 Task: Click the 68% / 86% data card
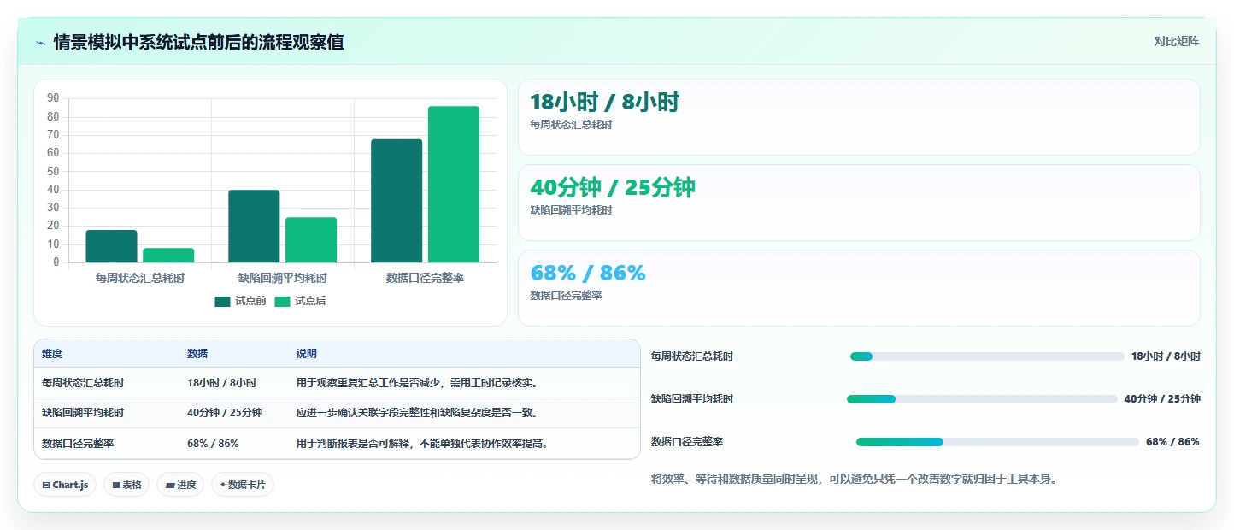tap(859, 288)
